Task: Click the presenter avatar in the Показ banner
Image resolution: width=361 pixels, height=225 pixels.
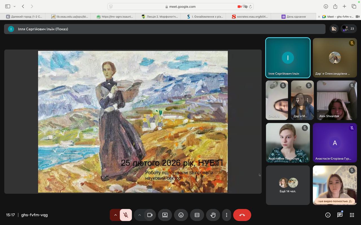Action: [x=11, y=29]
